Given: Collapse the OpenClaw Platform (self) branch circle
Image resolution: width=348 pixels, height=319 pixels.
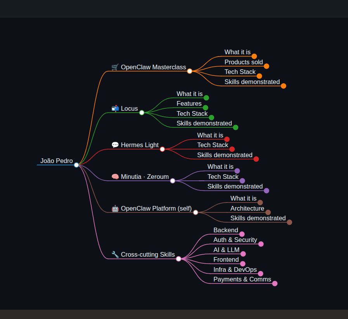Looking at the screenshot, I should (196, 213).
